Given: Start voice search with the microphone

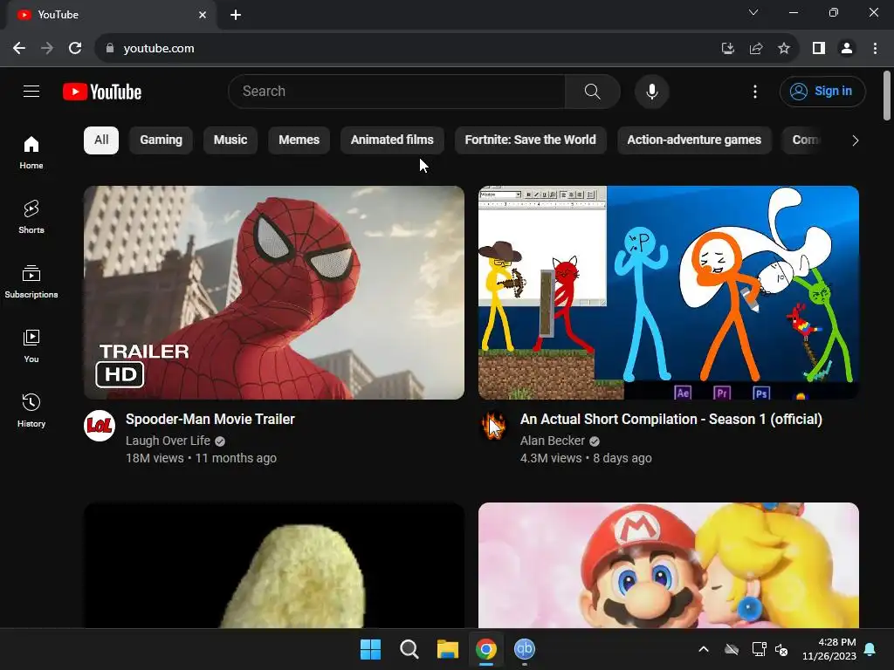Looking at the screenshot, I should [x=651, y=91].
